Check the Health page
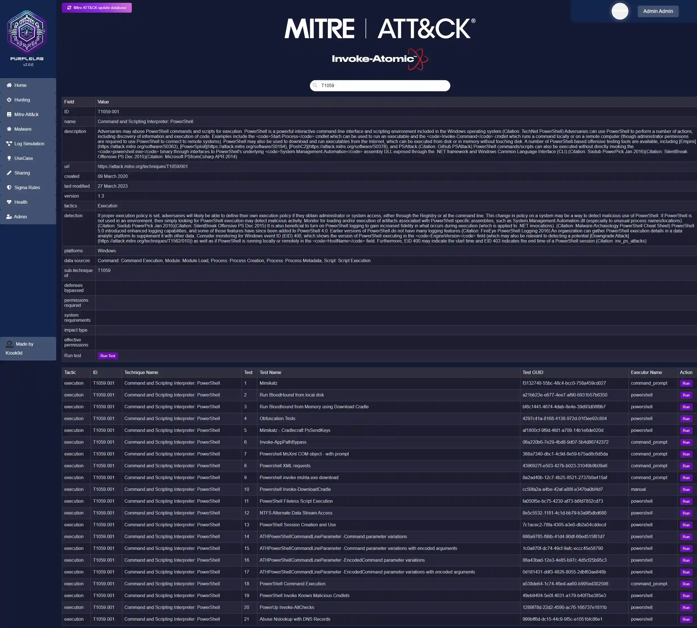697x628 pixels. coord(21,202)
